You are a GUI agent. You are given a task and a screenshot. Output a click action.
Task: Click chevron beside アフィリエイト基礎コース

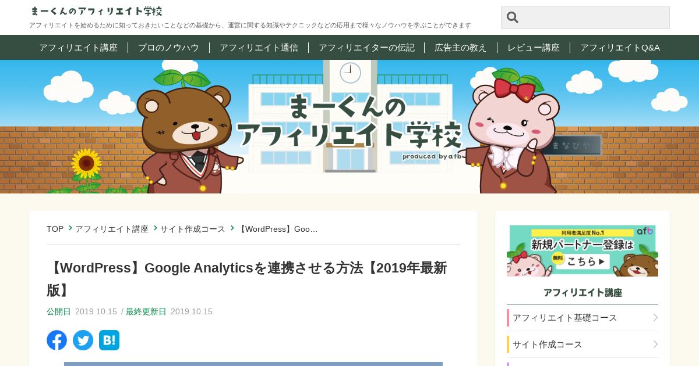655,318
